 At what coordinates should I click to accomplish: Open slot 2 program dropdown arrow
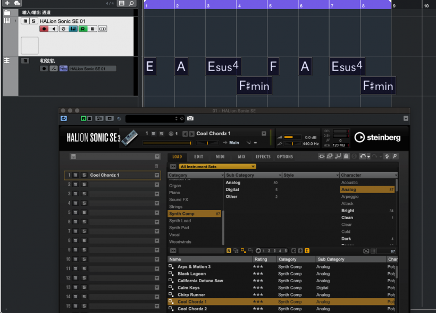pos(157,185)
